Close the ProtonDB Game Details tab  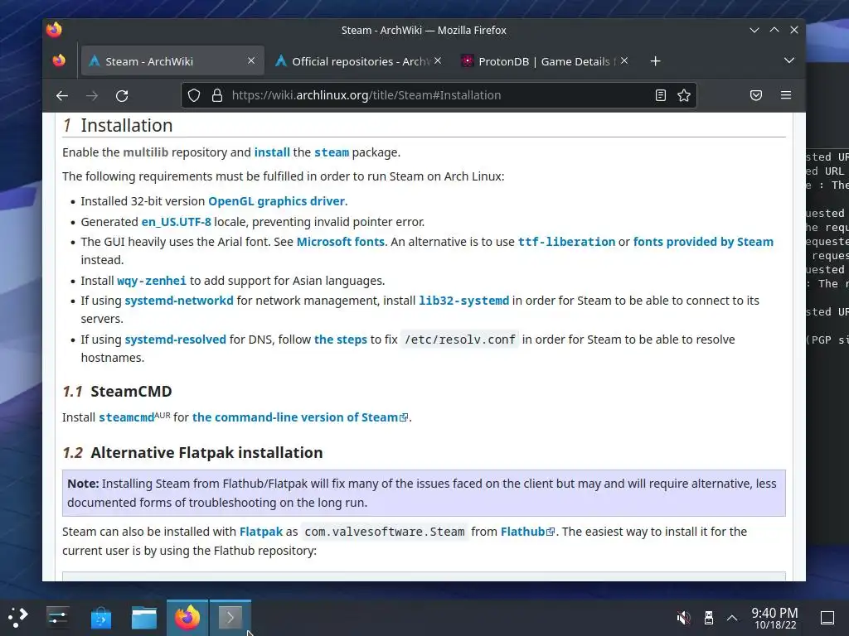pyautogui.click(x=624, y=60)
